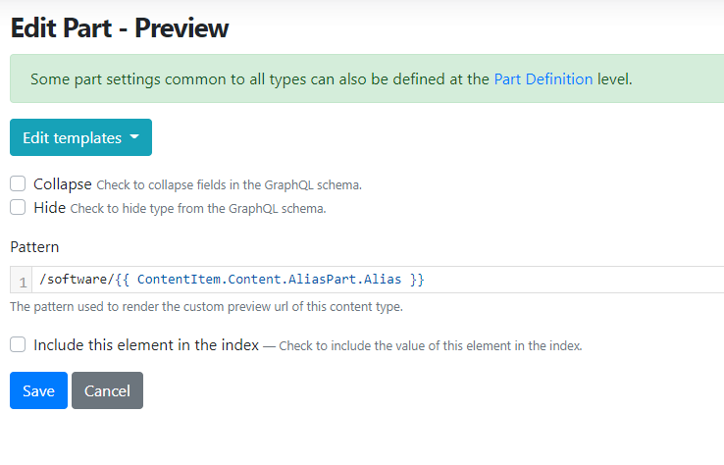Place cursor after closing }} braces
This screenshot has width=724, height=465.
425,280
